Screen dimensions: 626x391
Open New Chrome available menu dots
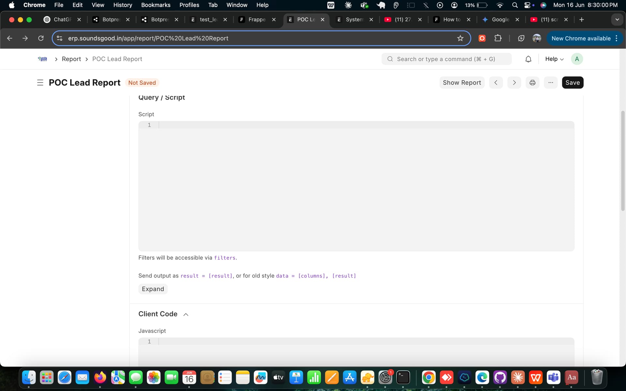point(616,38)
